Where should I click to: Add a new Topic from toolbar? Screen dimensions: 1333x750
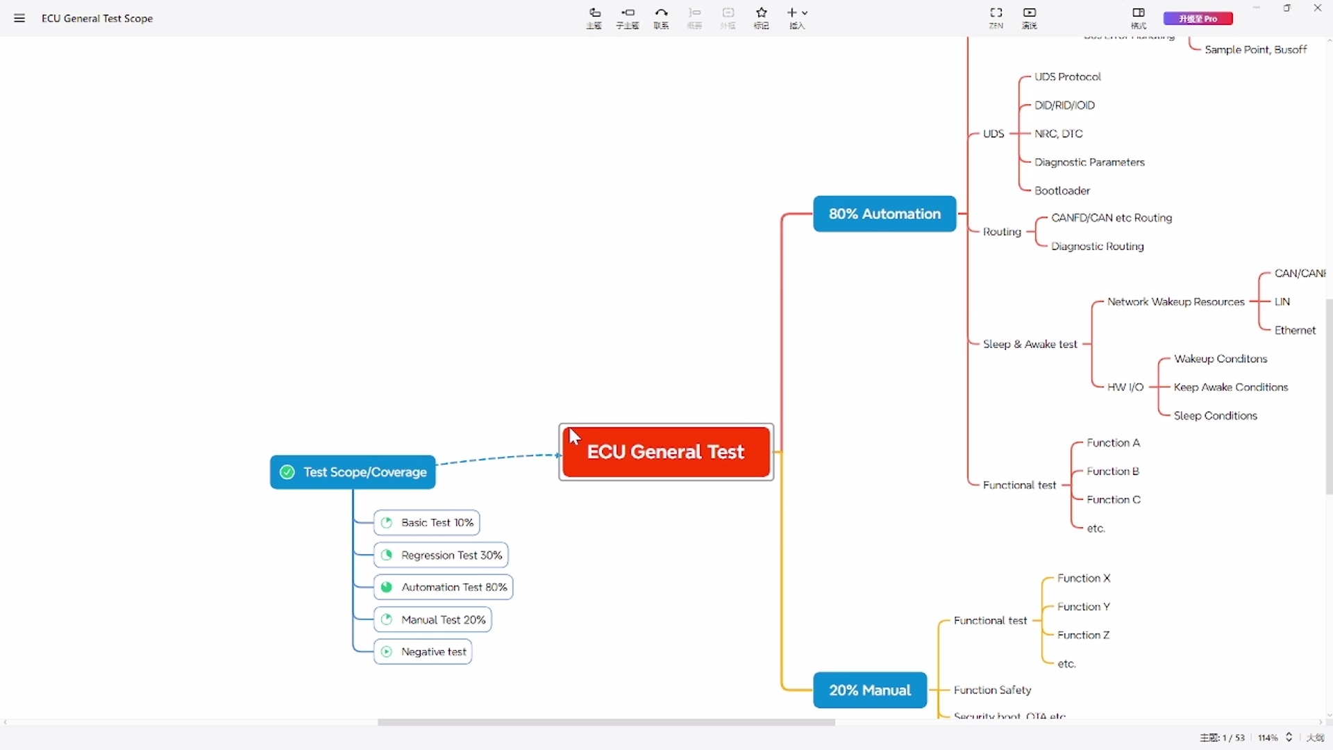click(x=594, y=18)
